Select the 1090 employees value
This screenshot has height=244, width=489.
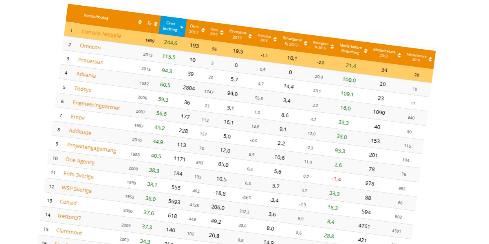[379, 111]
